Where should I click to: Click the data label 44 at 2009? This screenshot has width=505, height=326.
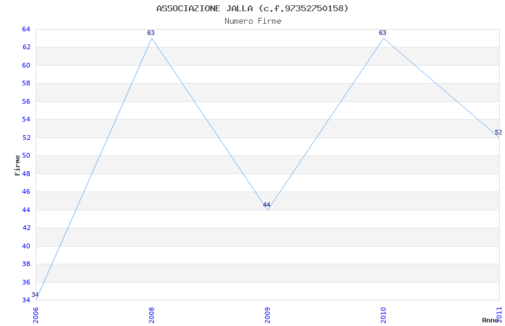coord(267,204)
